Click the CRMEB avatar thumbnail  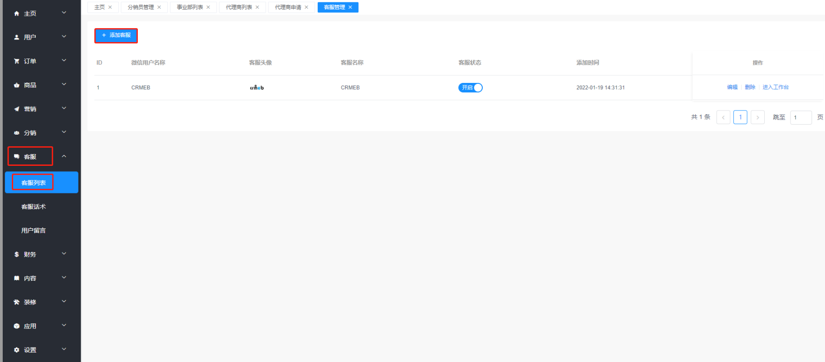257,87
